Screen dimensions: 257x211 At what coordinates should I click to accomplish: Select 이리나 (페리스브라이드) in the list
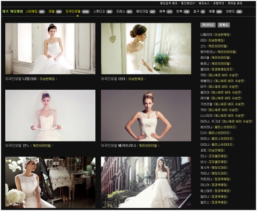pyautogui.click(x=217, y=144)
